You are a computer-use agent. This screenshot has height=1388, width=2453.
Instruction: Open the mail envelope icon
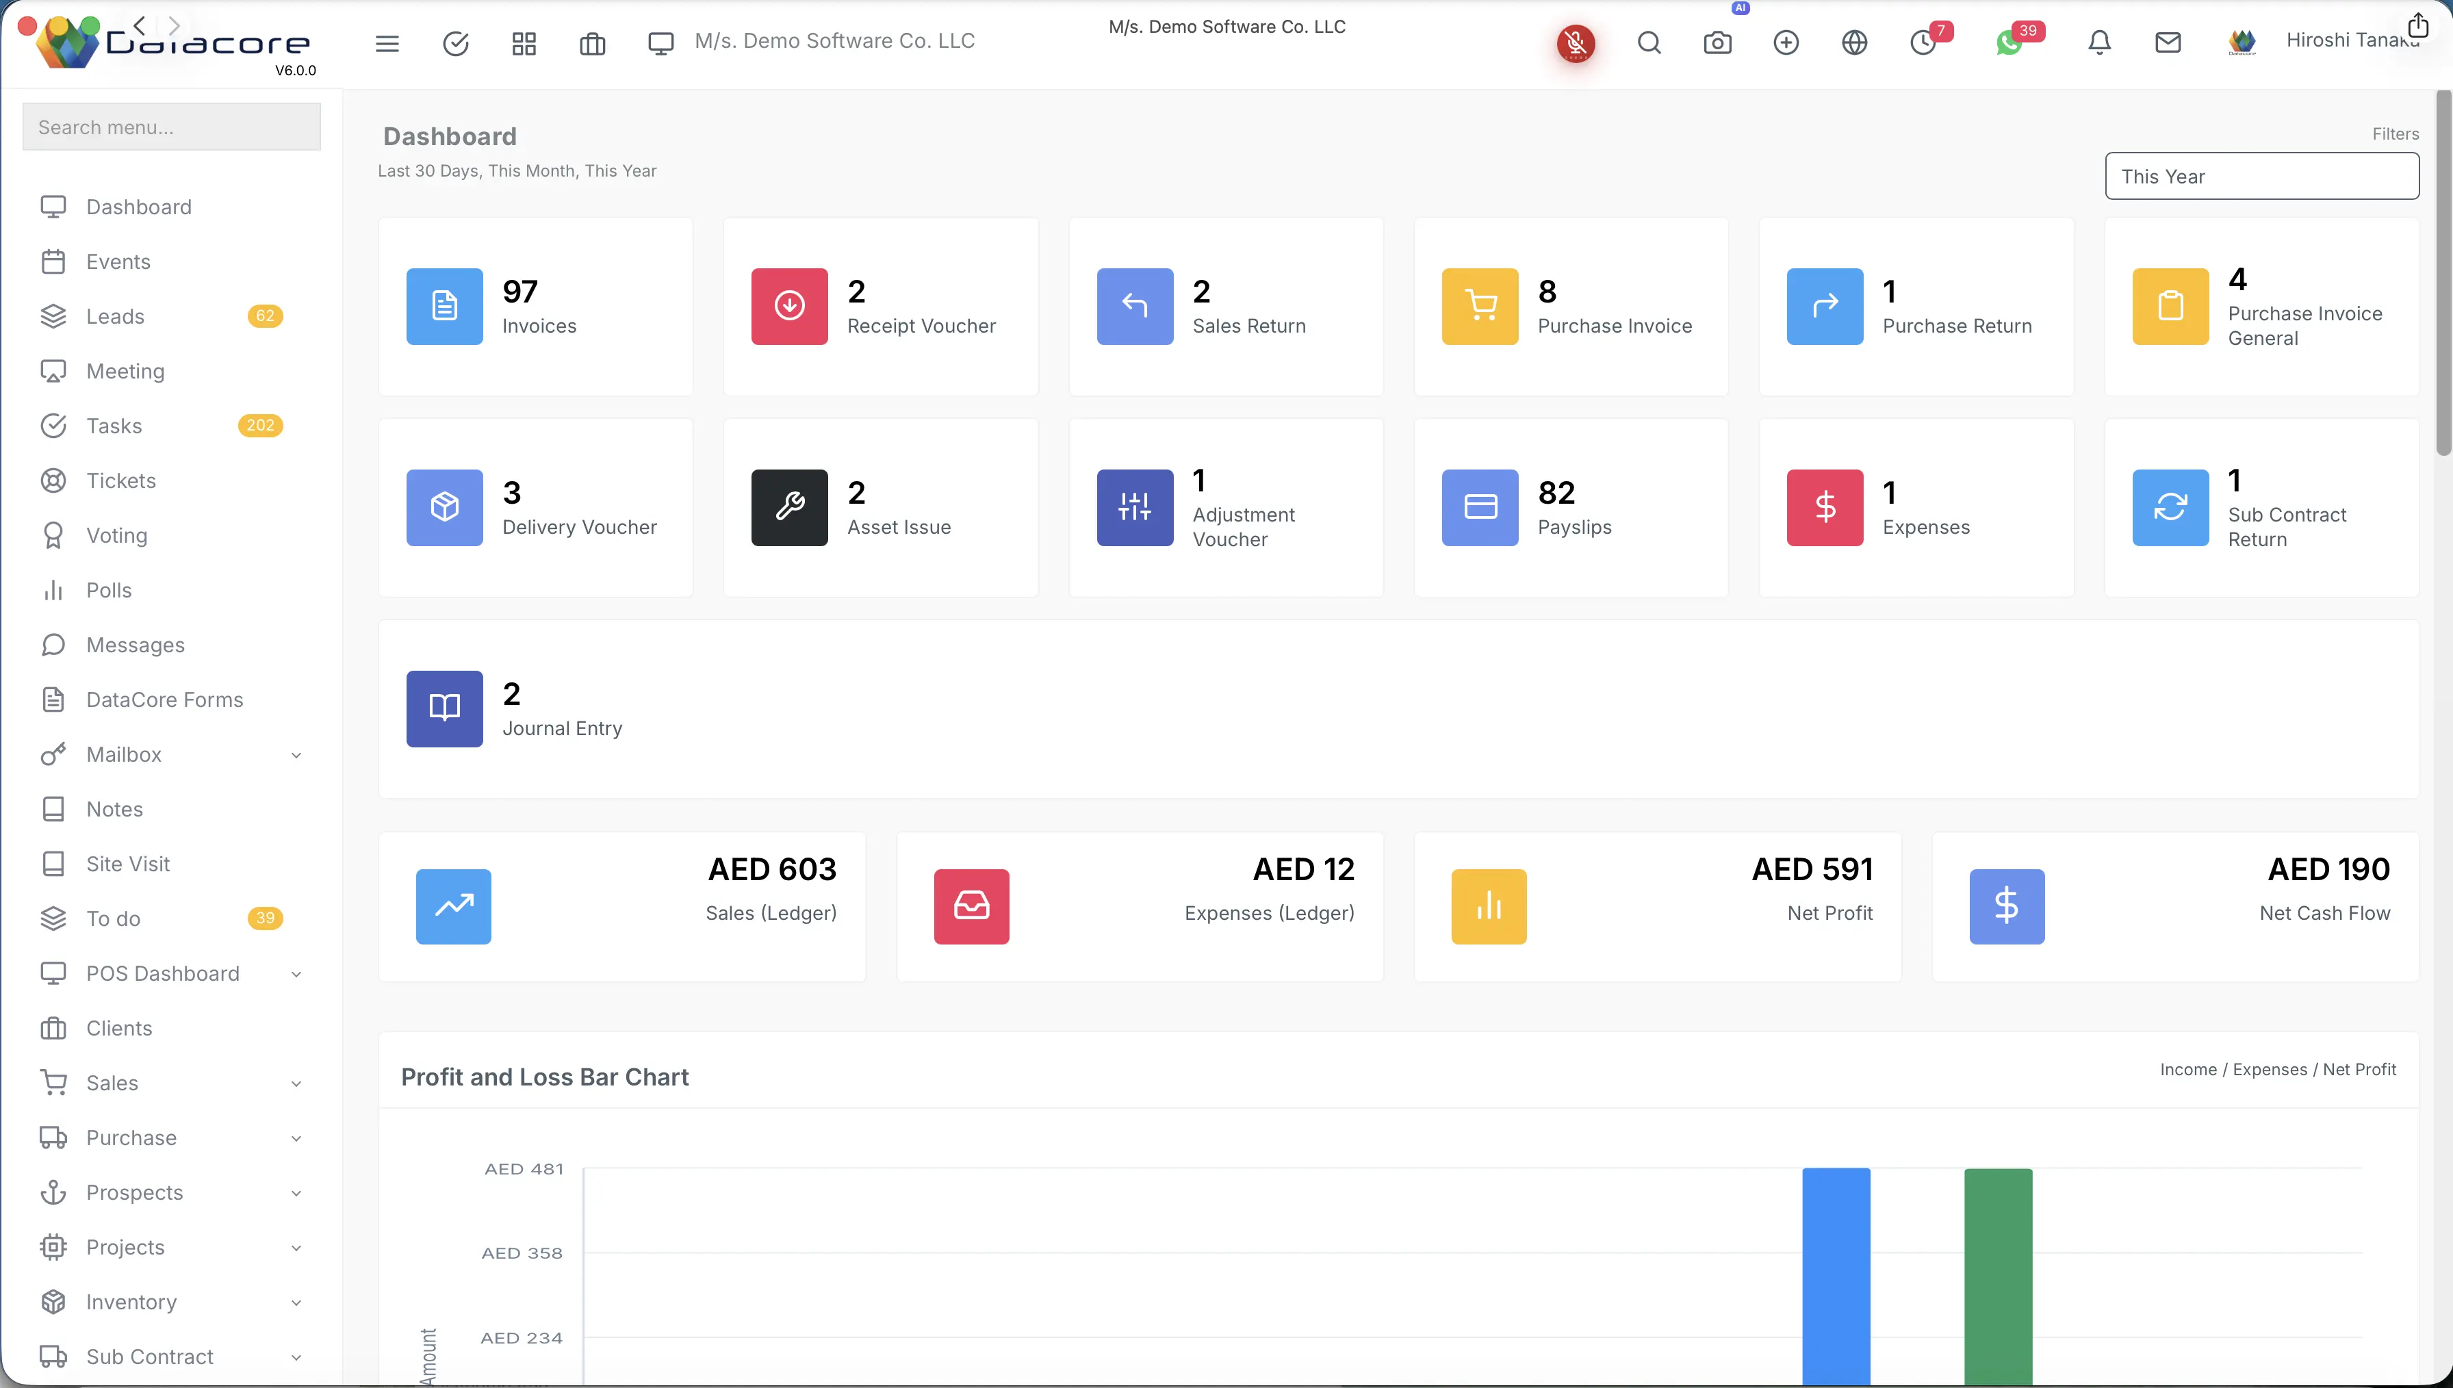[x=2168, y=43]
